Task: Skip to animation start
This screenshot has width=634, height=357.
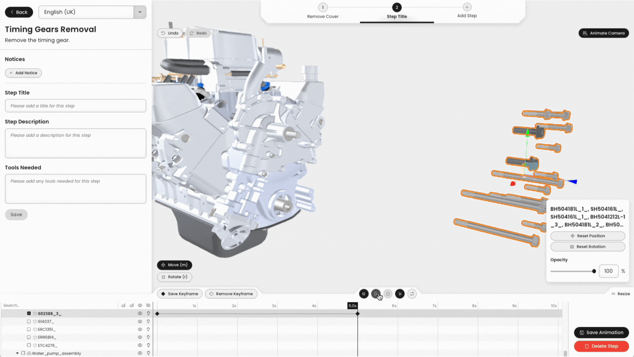Action: tap(364, 294)
